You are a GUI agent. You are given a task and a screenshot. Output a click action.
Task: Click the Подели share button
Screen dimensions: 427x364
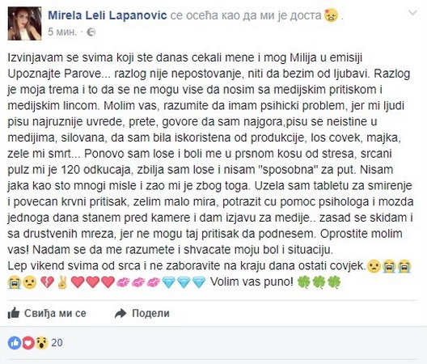[x=142, y=313]
